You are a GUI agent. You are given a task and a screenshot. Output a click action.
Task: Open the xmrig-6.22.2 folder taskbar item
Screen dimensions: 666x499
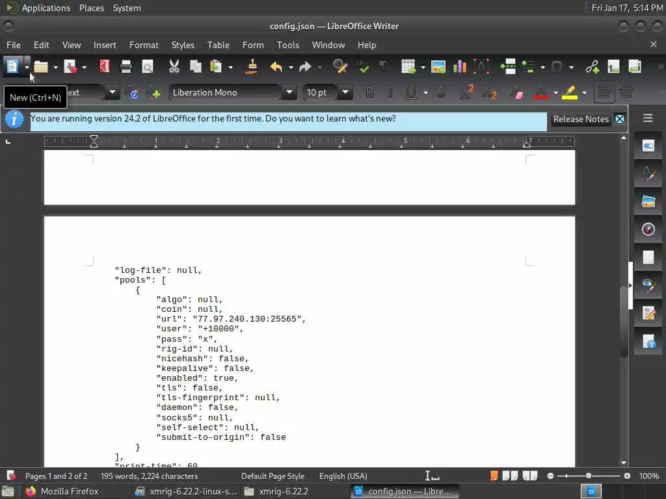278,491
